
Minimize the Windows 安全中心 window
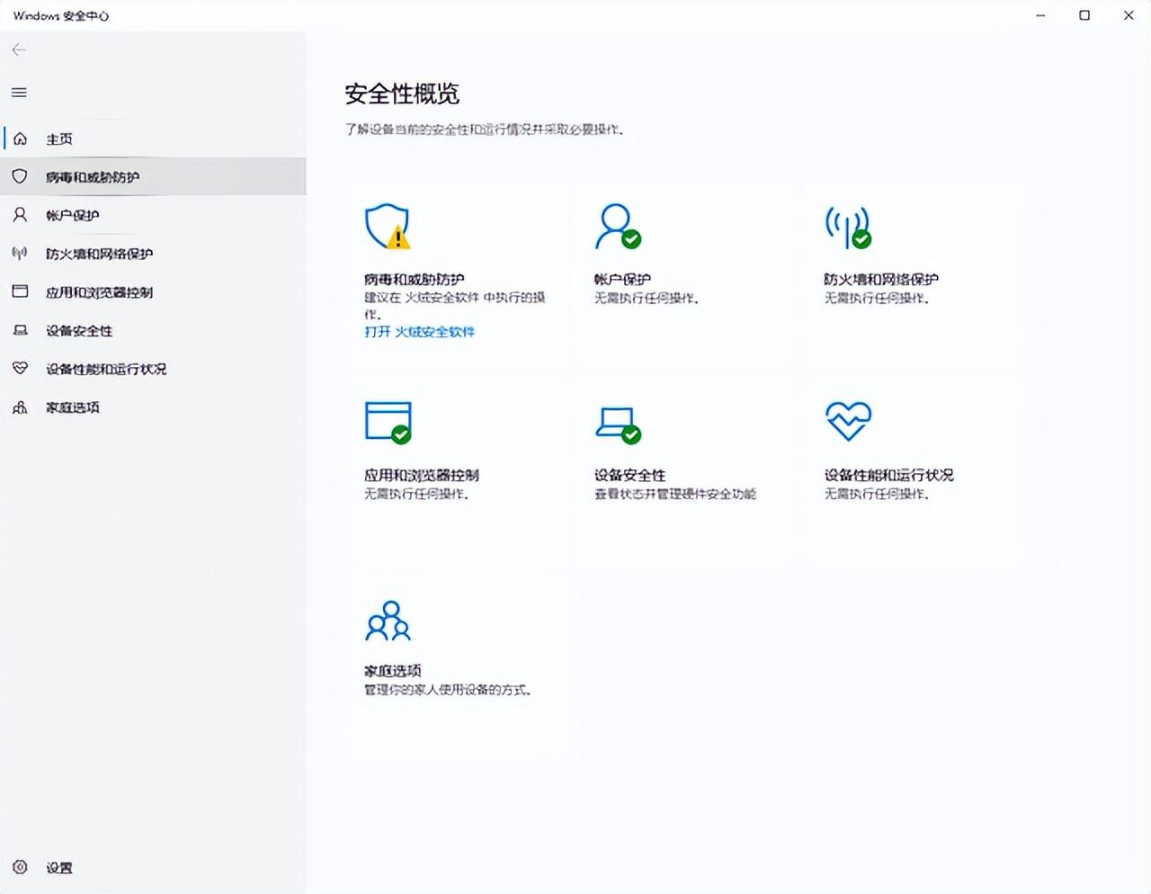pos(1040,15)
